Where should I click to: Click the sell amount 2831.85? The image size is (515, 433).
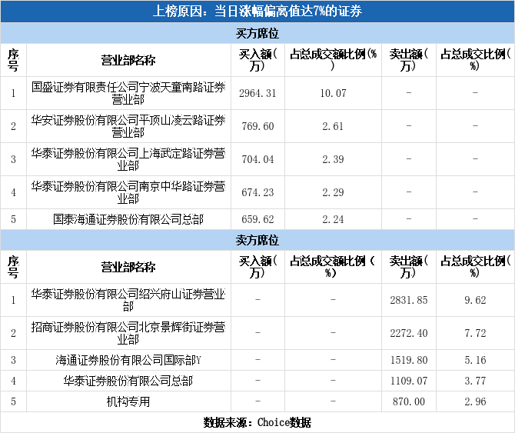409,300
